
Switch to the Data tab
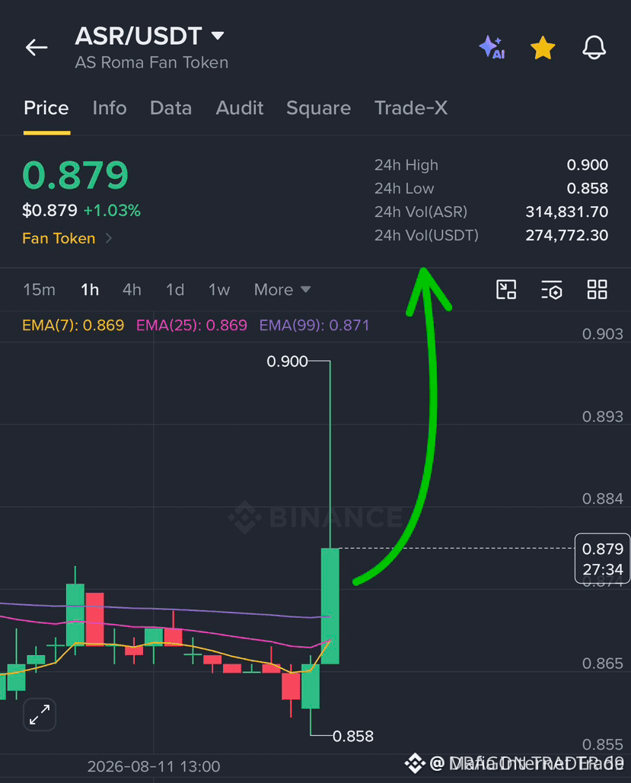coord(170,108)
